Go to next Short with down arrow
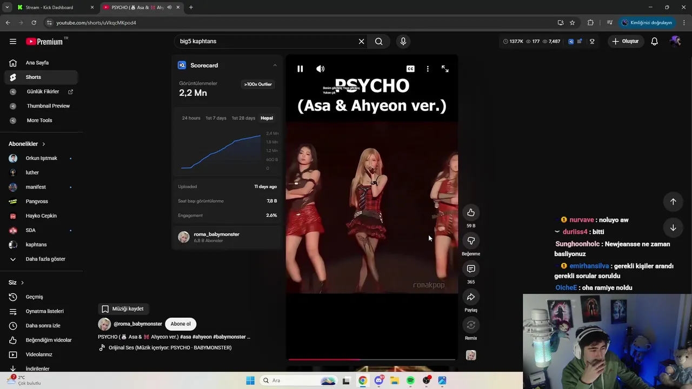This screenshot has height=389, width=692. [673, 227]
